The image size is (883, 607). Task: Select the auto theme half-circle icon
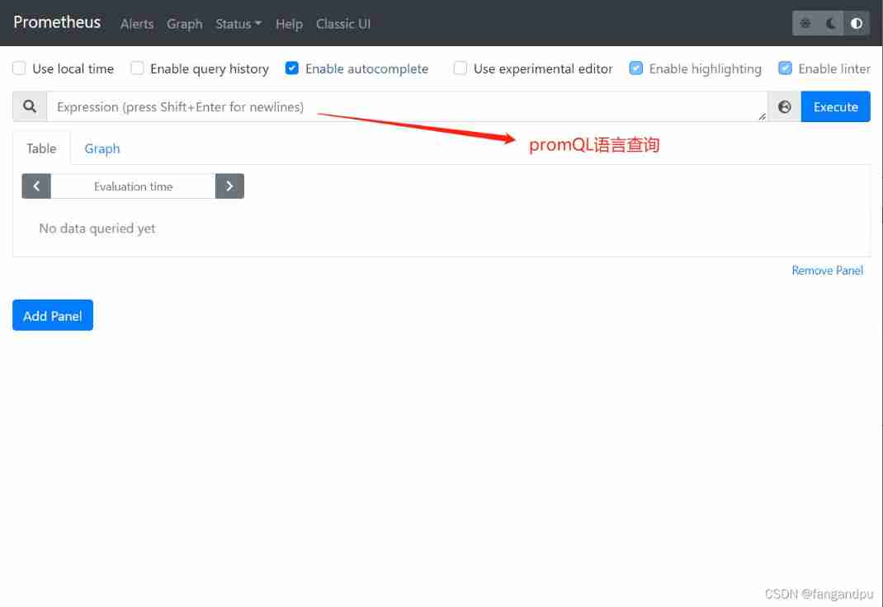click(857, 24)
